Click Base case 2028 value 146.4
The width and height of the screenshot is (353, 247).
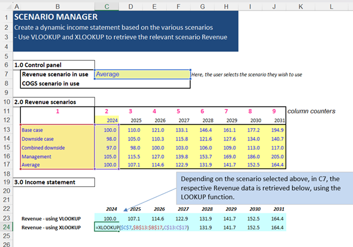(x=205, y=130)
